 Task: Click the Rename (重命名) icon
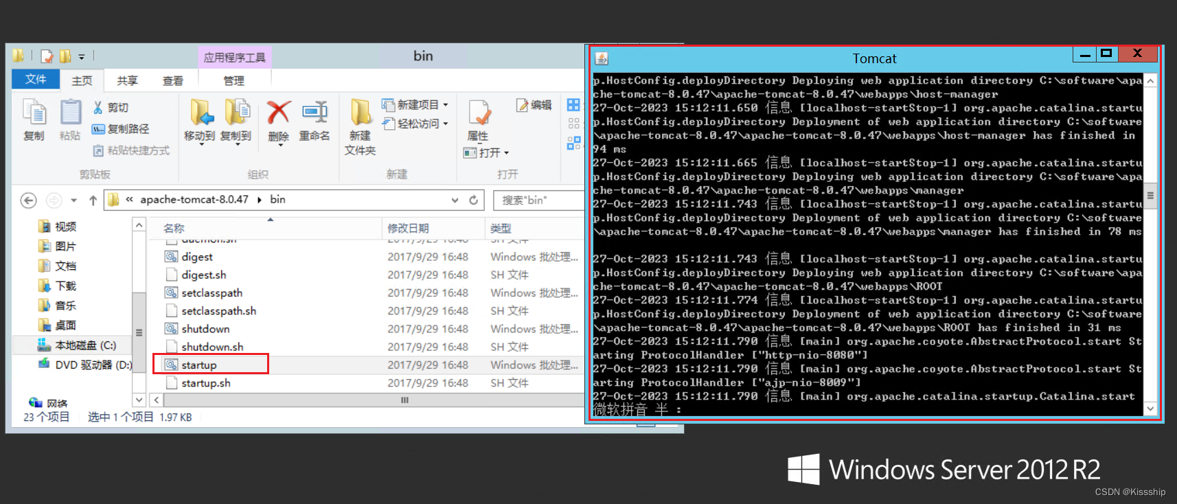tap(315, 113)
